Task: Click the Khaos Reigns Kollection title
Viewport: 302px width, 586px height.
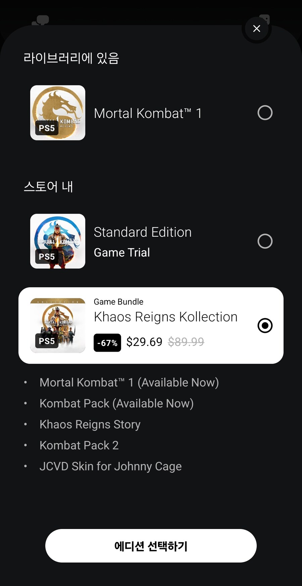Action: [165, 317]
